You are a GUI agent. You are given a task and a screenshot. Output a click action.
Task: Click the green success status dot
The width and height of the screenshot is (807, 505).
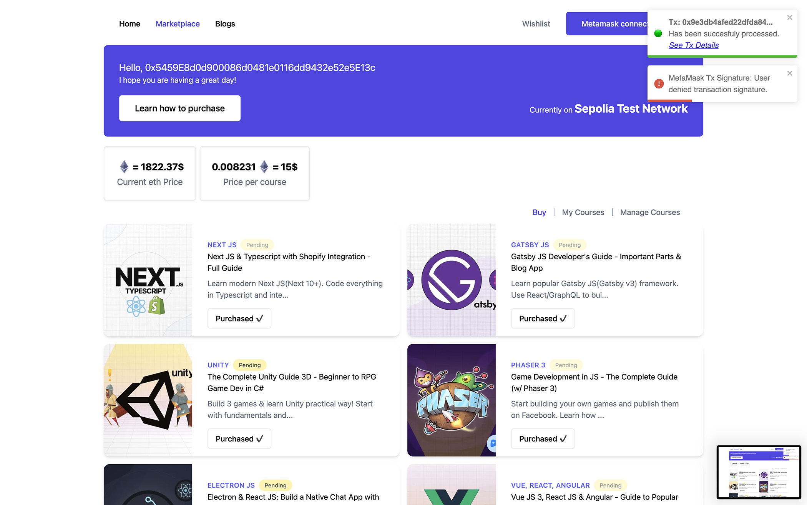coord(658,33)
